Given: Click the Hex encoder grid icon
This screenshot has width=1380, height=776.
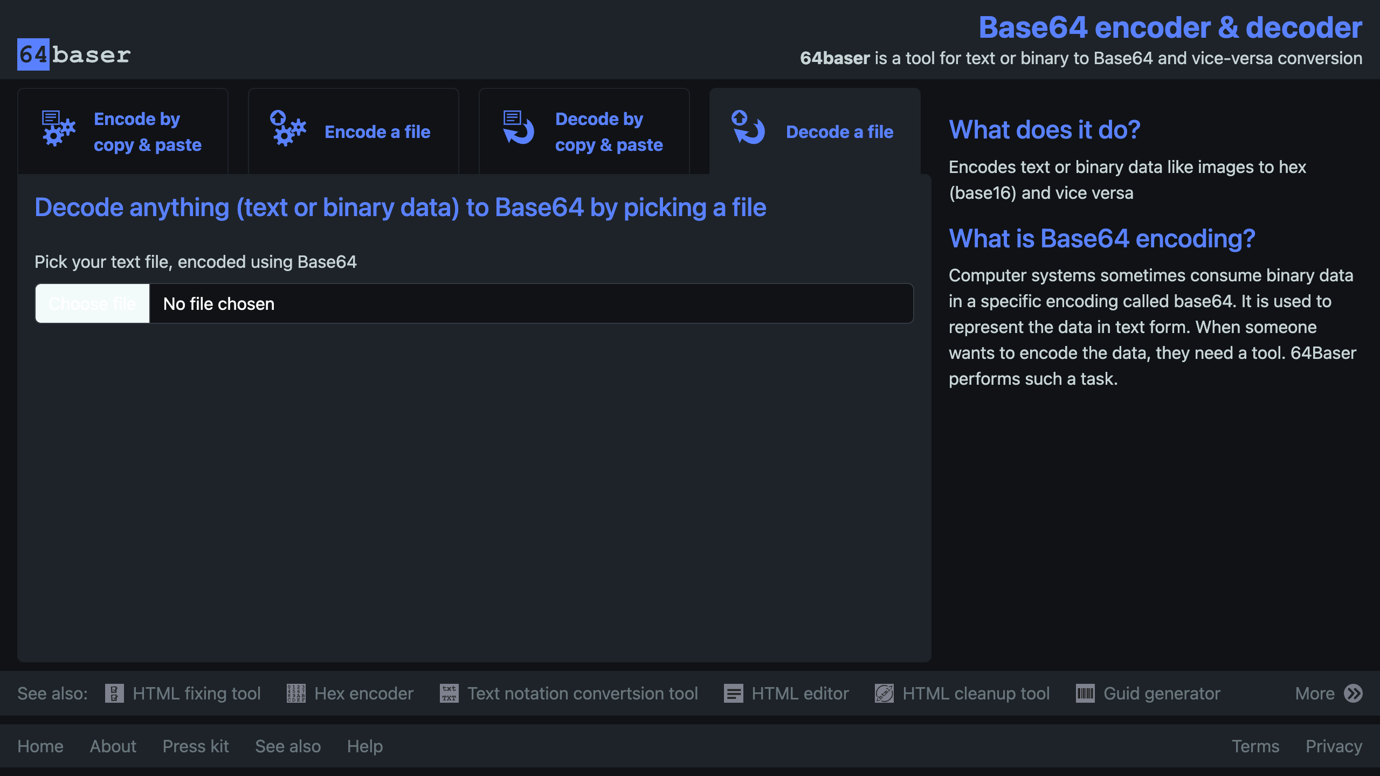Looking at the screenshot, I should click(x=296, y=694).
